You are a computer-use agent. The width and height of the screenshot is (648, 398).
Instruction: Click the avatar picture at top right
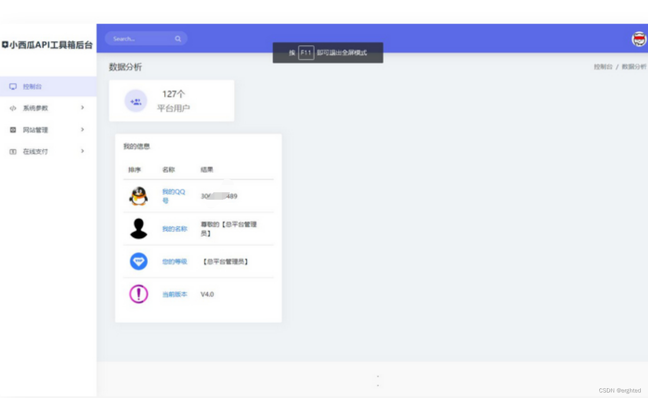point(639,39)
